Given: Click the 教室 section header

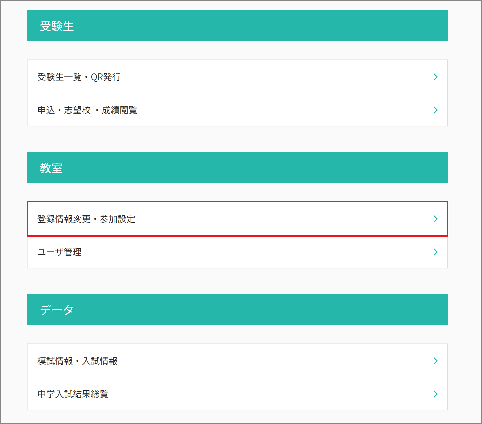Looking at the screenshot, I should 237,168.
